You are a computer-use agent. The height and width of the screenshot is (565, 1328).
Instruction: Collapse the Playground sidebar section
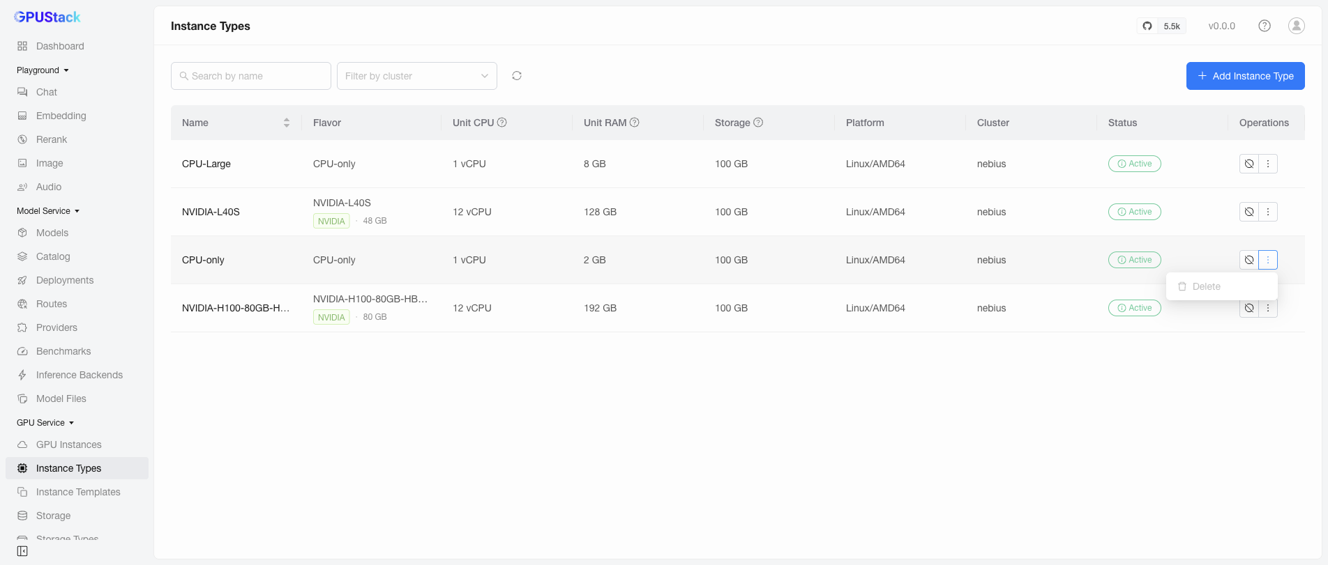pos(43,70)
